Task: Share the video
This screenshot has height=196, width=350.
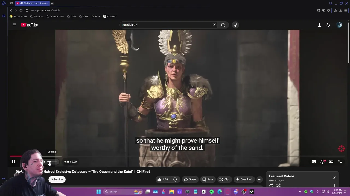Action: [190, 179]
